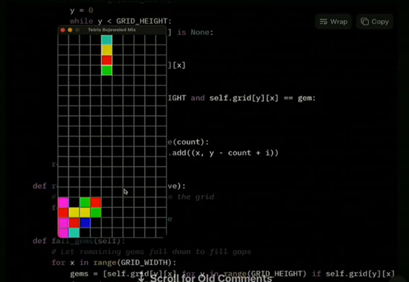Select the blue gem in the stack

86,223
